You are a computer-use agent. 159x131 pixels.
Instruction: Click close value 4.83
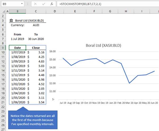point(36,61)
